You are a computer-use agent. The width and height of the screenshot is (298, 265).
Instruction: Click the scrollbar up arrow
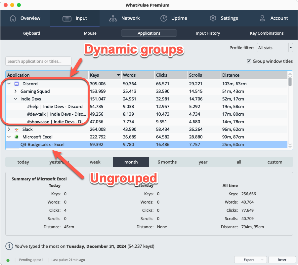(290, 74)
